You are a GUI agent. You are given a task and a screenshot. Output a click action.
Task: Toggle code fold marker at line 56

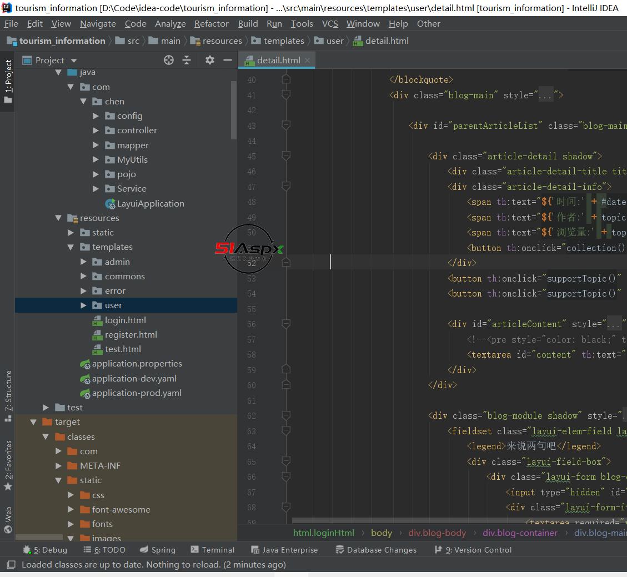click(x=286, y=324)
